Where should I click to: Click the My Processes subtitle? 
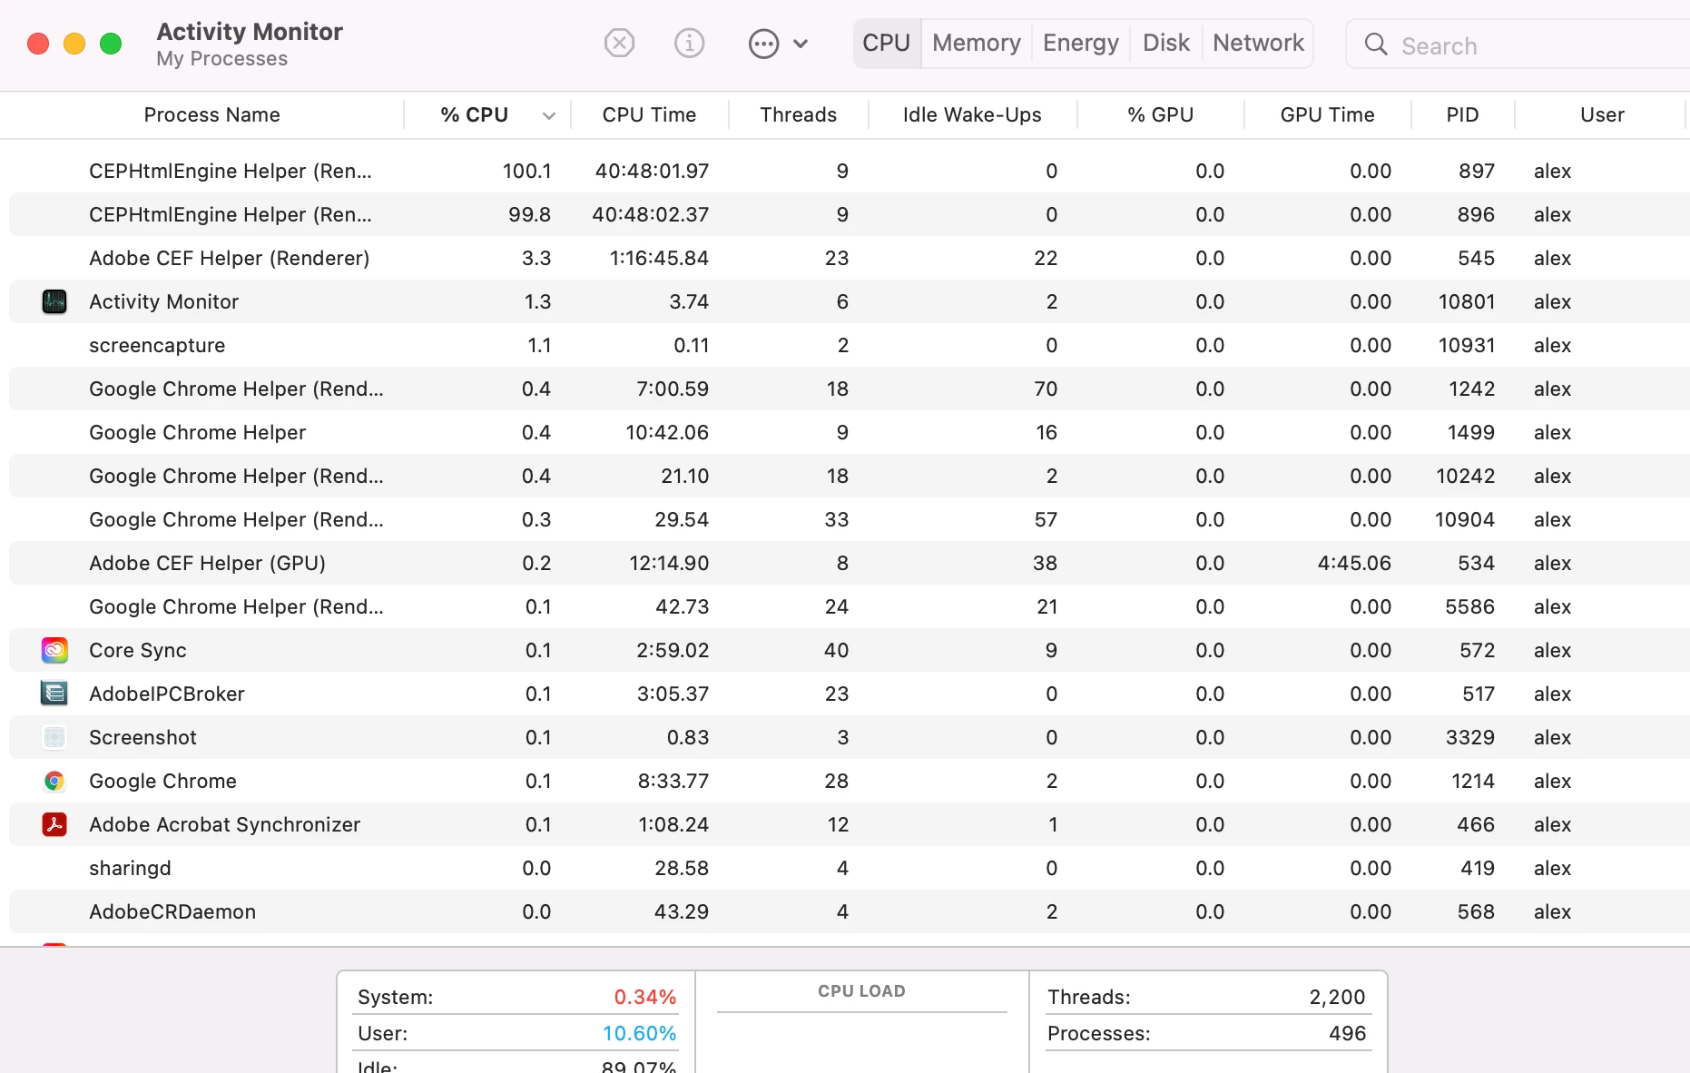[221, 59]
